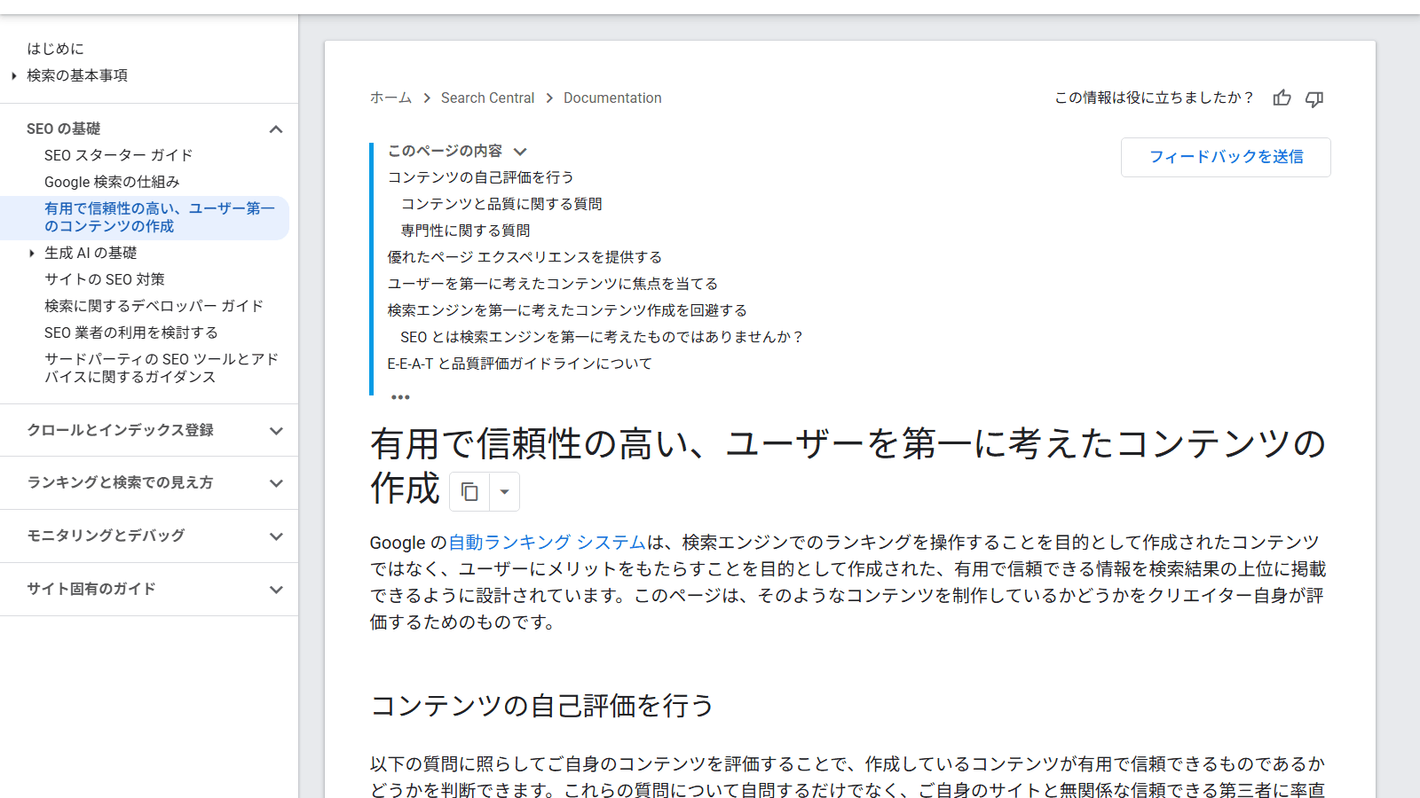Screen dimensions: 1420x798
Task: Copy page with the copy icon beside title
Action: point(469,491)
